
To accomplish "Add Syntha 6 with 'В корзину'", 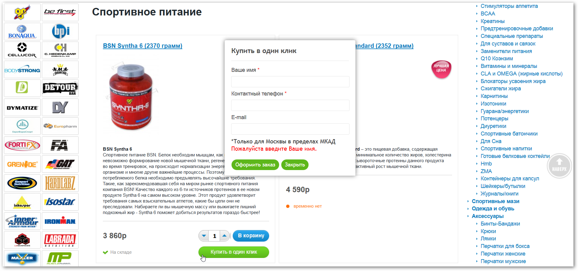I will (251, 236).
